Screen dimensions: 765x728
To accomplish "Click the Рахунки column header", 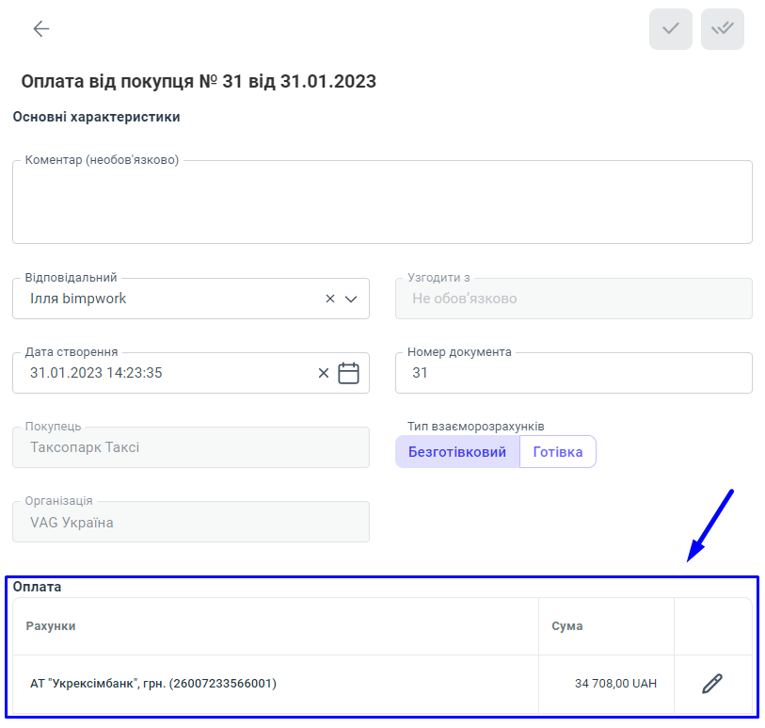I will point(51,626).
